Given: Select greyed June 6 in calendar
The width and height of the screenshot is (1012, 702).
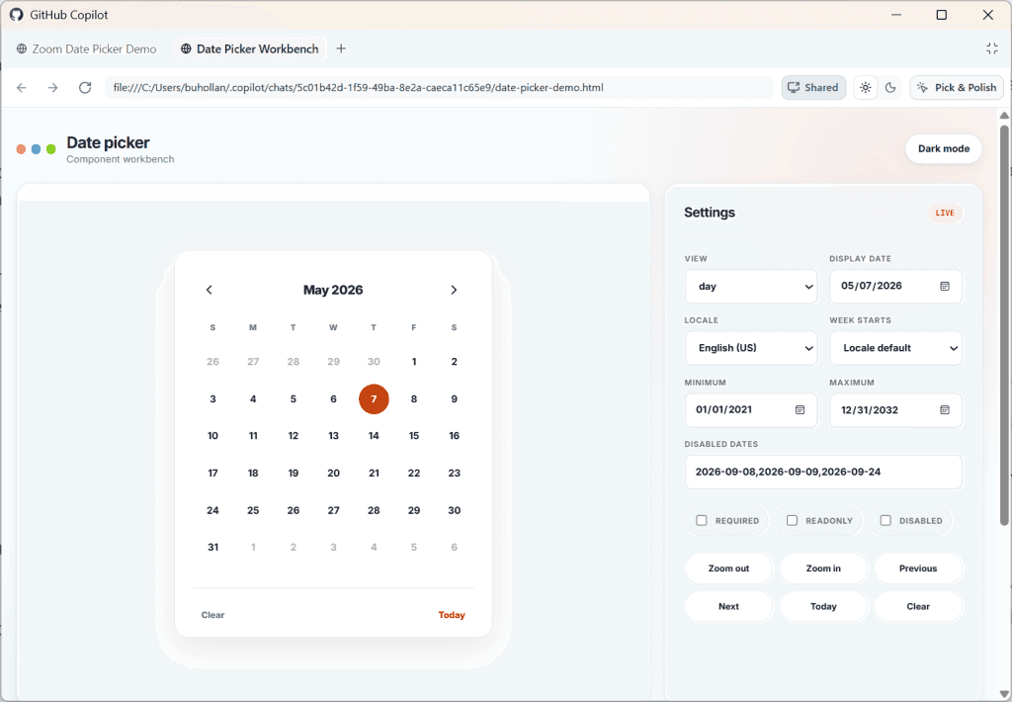Looking at the screenshot, I should tap(455, 547).
